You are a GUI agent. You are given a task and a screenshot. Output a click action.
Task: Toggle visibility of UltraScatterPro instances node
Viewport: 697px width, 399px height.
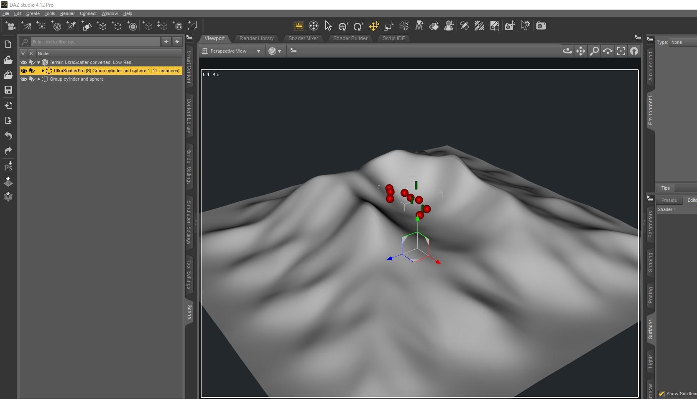(24, 71)
